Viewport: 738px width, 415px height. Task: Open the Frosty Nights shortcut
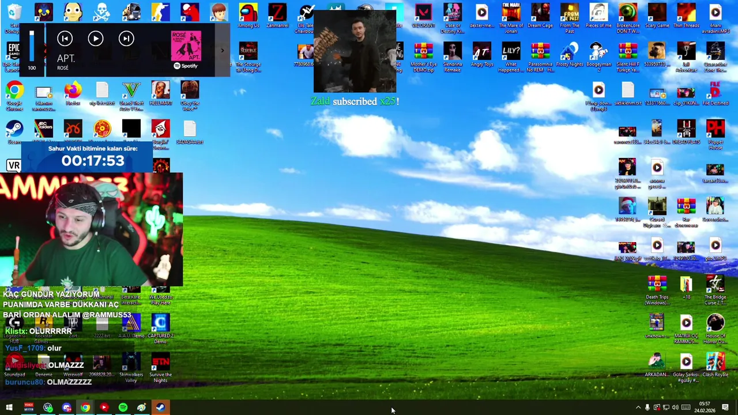pyautogui.click(x=570, y=55)
